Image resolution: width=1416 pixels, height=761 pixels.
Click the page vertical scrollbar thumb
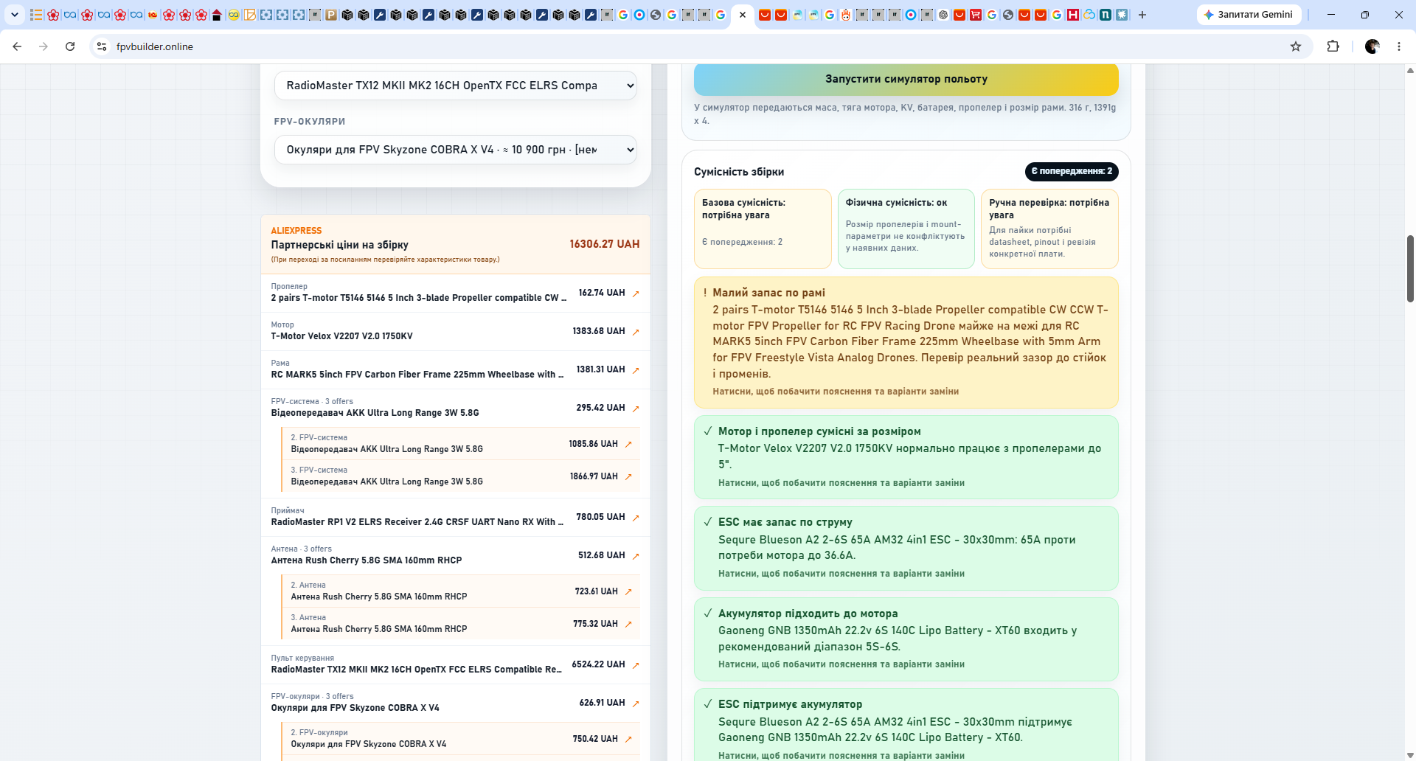pyautogui.click(x=1410, y=268)
